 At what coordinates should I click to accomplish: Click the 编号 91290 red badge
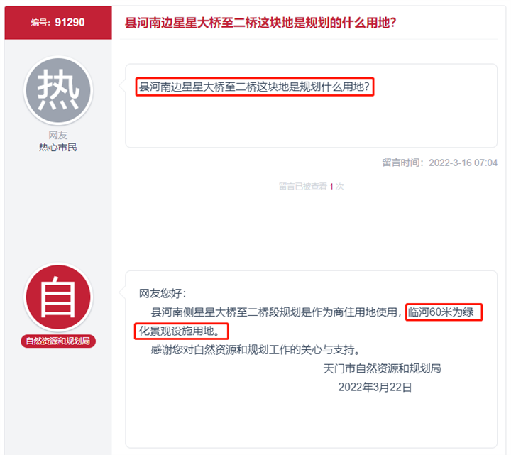coord(58,22)
